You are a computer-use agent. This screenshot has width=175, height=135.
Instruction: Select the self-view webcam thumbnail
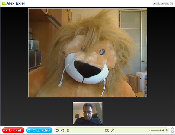pyautogui.click(x=87, y=113)
